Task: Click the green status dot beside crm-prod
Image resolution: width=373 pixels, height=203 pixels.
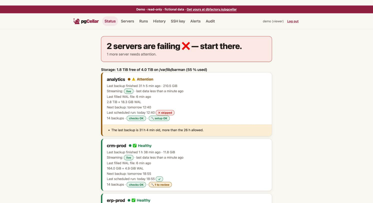Action: tap(130, 145)
